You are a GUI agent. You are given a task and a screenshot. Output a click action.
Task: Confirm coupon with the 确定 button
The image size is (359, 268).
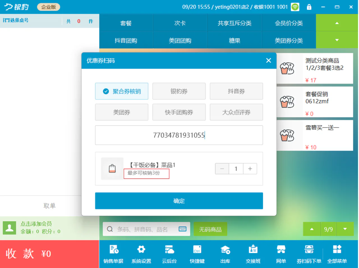[179, 201]
